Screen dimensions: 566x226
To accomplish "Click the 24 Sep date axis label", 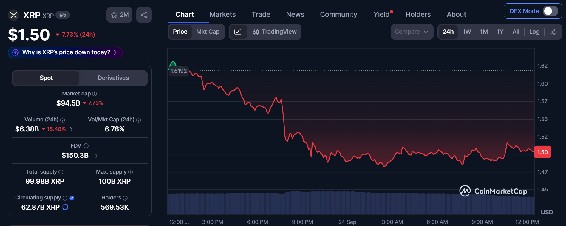I will tap(347, 222).
